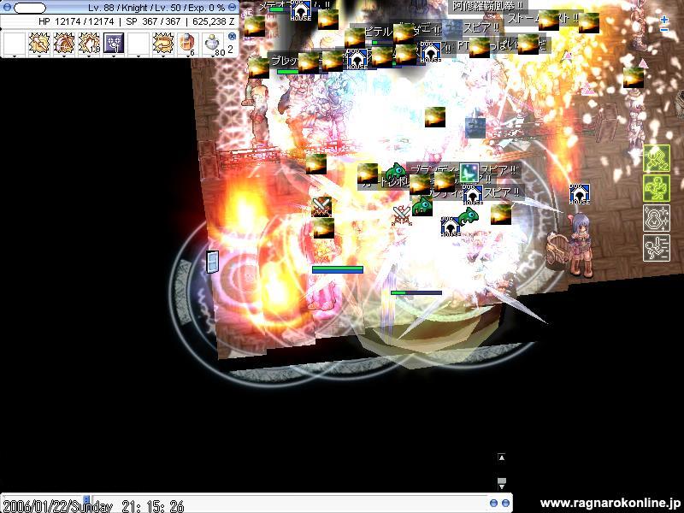Click inside the chat input bar
The image size is (684, 513).
288,504
